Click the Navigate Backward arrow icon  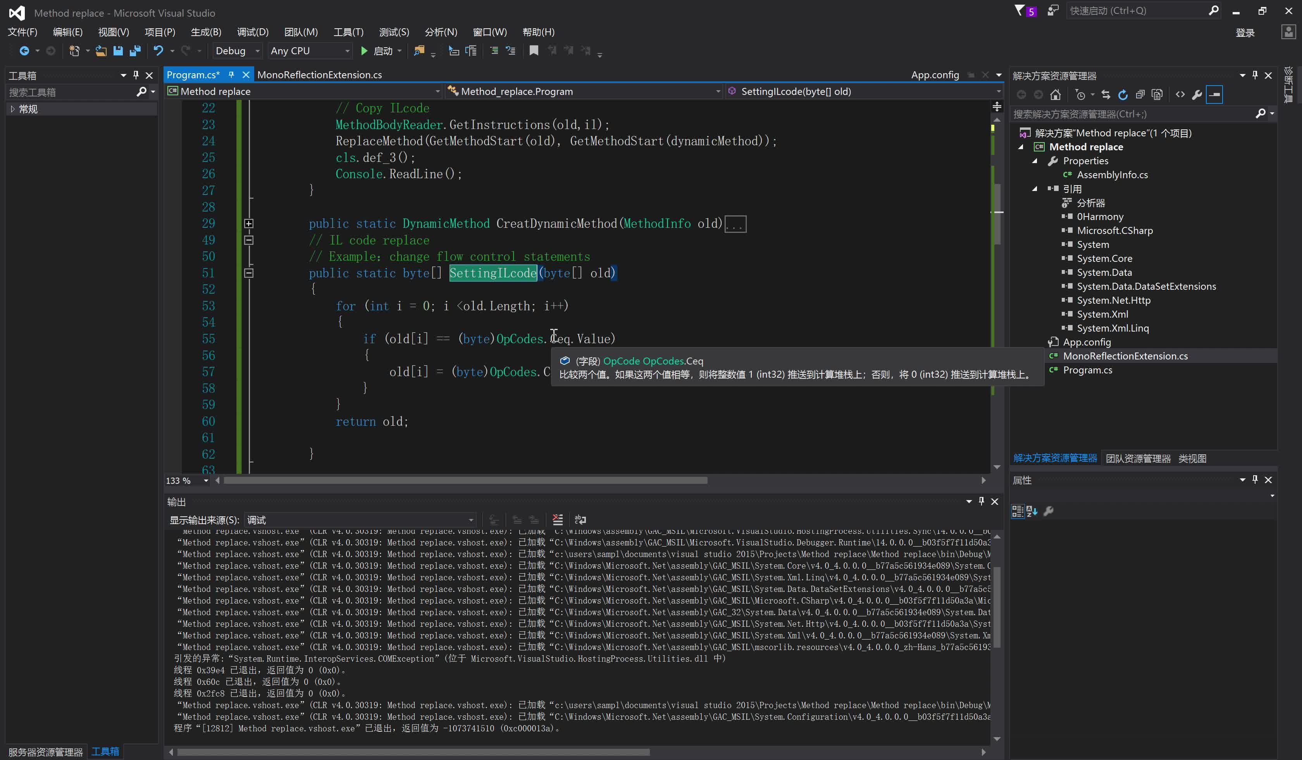coord(24,51)
